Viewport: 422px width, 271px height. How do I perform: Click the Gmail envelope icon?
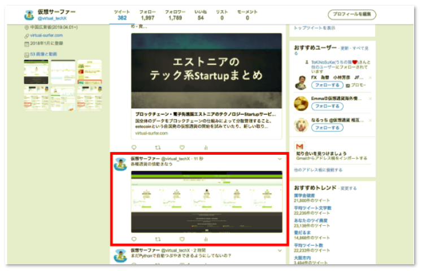tap(299, 147)
